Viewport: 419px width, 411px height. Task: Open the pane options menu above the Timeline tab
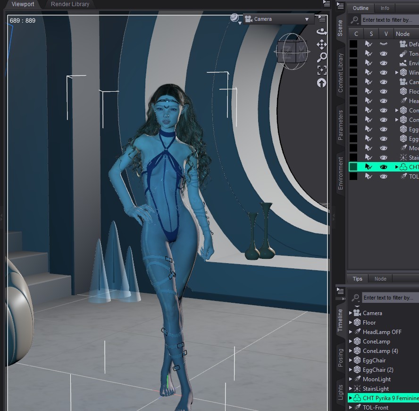(x=340, y=291)
